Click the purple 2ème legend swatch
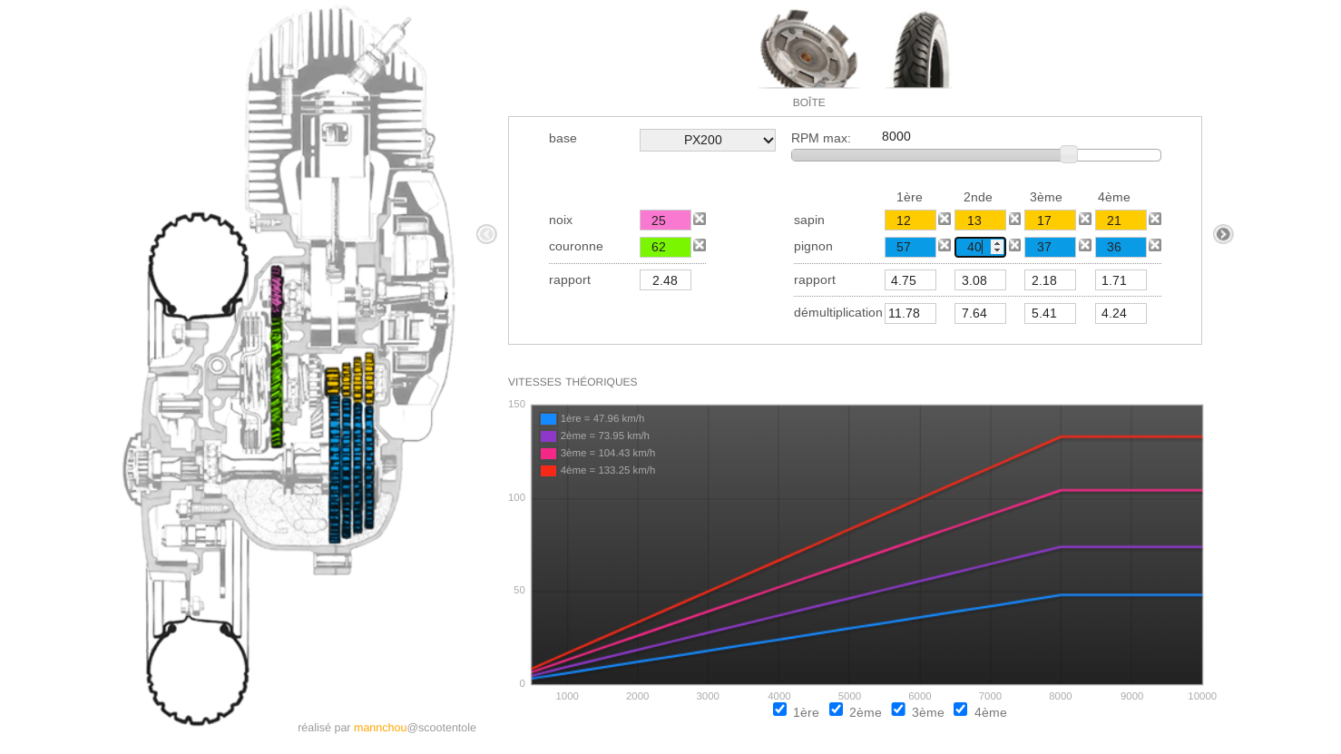This screenshot has height=754, width=1341. tap(548, 436)
